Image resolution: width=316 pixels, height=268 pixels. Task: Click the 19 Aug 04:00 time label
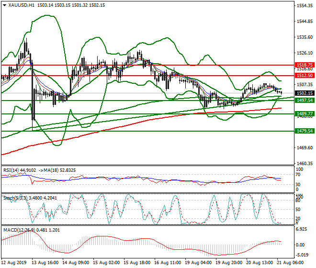(x=198, y=263)
